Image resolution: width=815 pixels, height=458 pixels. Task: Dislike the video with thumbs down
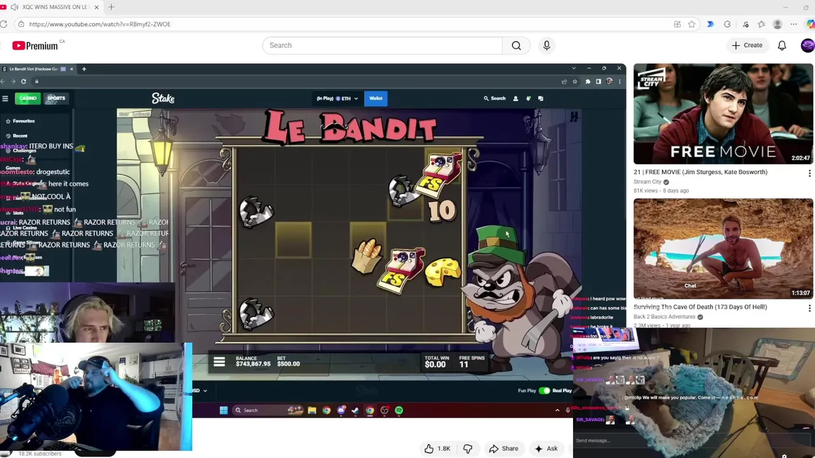468,448
